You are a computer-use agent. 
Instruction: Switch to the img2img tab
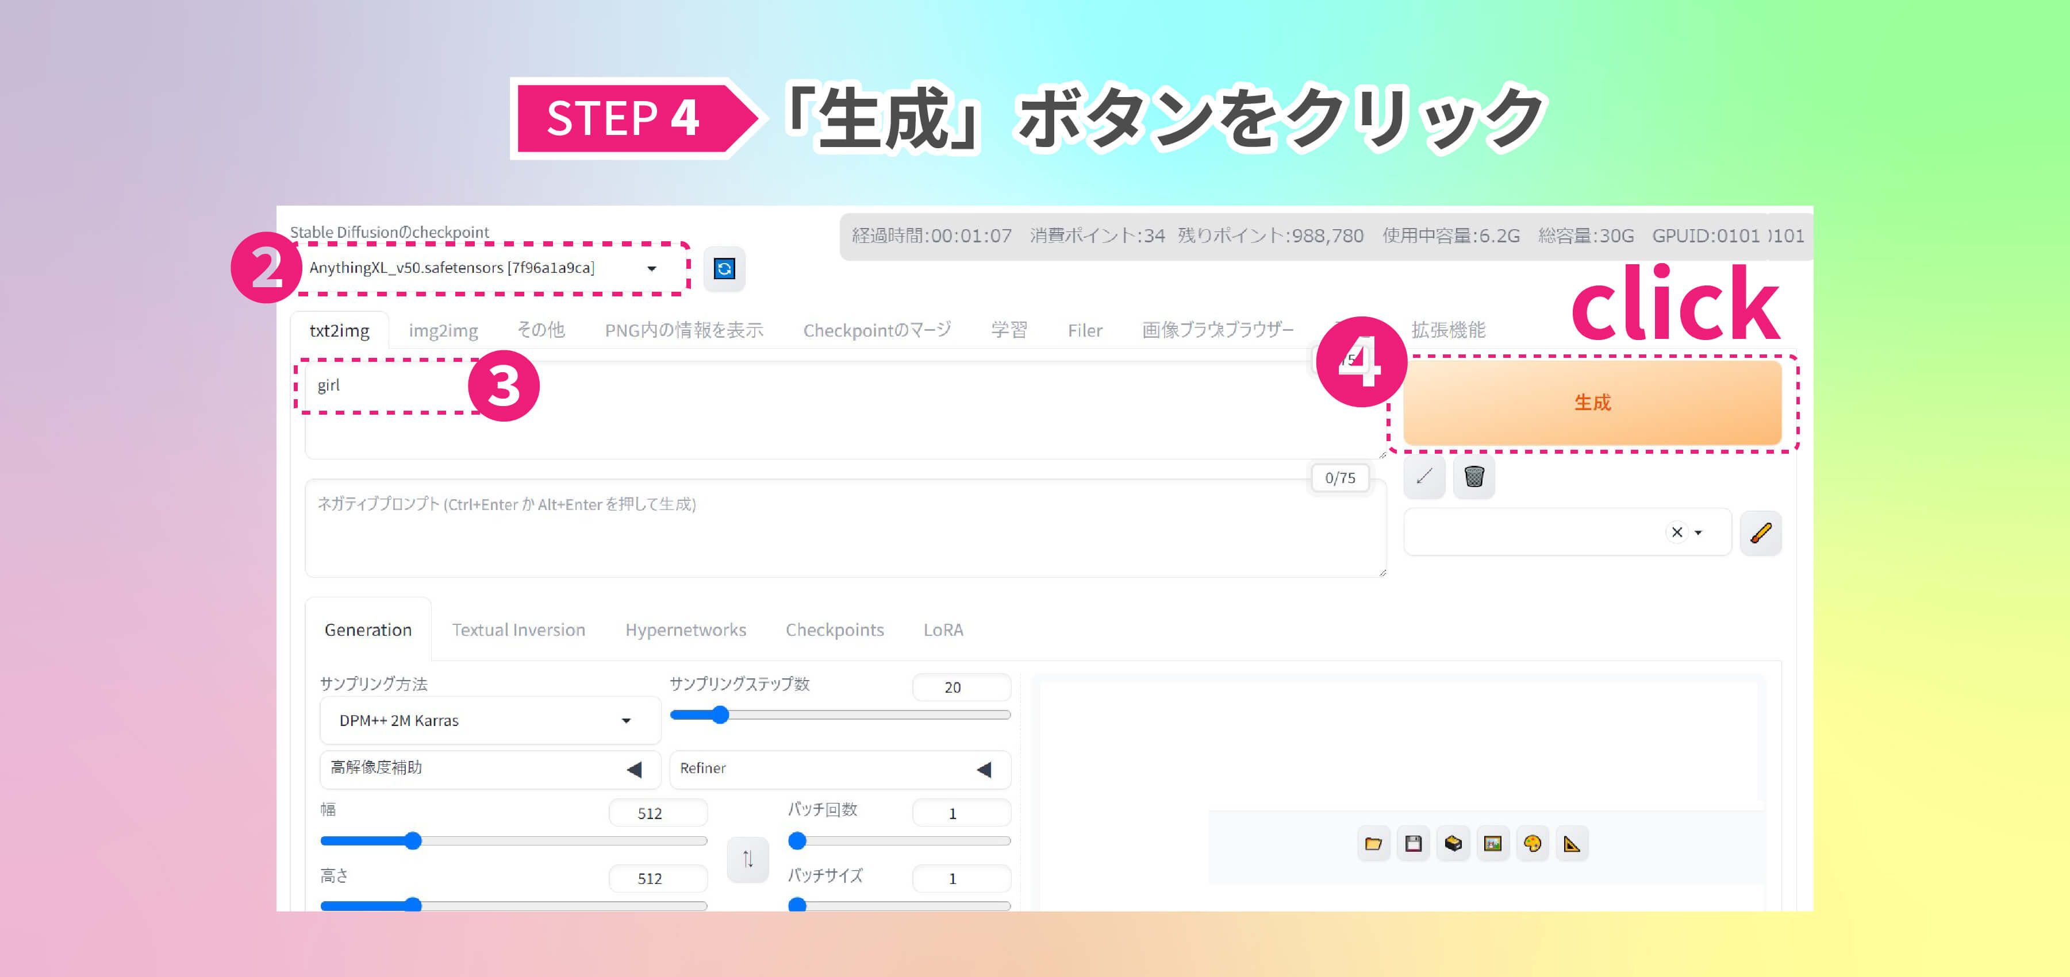443,331
